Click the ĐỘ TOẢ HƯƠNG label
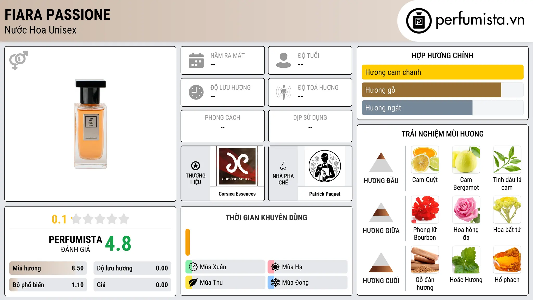The height and width of the screenshot is (300, 533). click(x=318, y=87)
